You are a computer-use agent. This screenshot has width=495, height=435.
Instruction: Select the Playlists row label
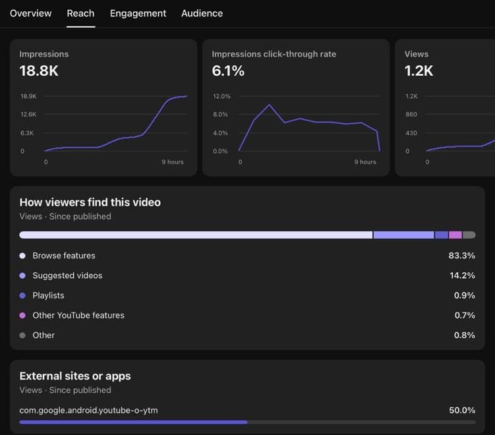tap(48, 295)
